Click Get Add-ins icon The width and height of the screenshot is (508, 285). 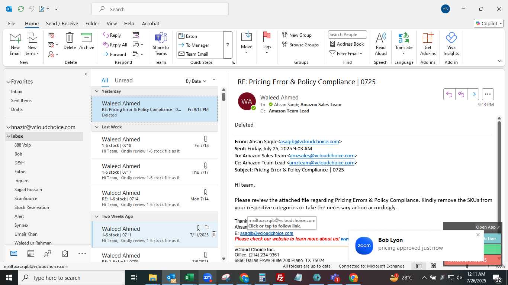tap(428, 44)
